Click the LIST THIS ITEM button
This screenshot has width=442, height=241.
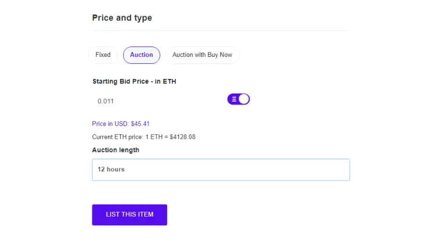point(130,215)
